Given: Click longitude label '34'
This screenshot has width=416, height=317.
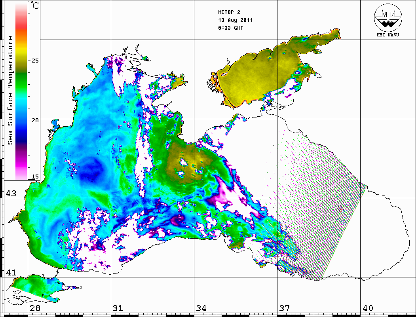Looking at the screenshot, I should click(x=201, y=308).
